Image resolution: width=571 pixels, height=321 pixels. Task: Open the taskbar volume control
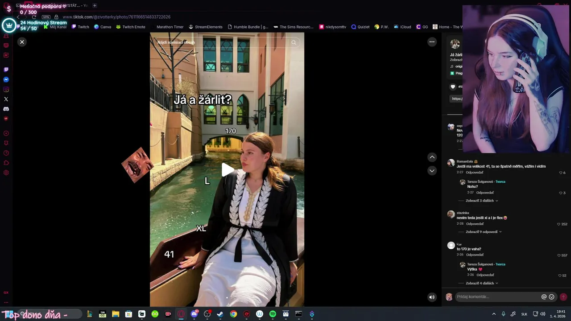pos(543,314)
